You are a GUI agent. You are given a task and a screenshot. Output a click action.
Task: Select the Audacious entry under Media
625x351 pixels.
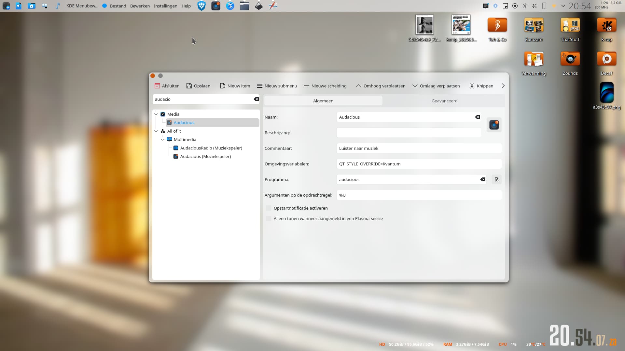(x=213, y=123)
